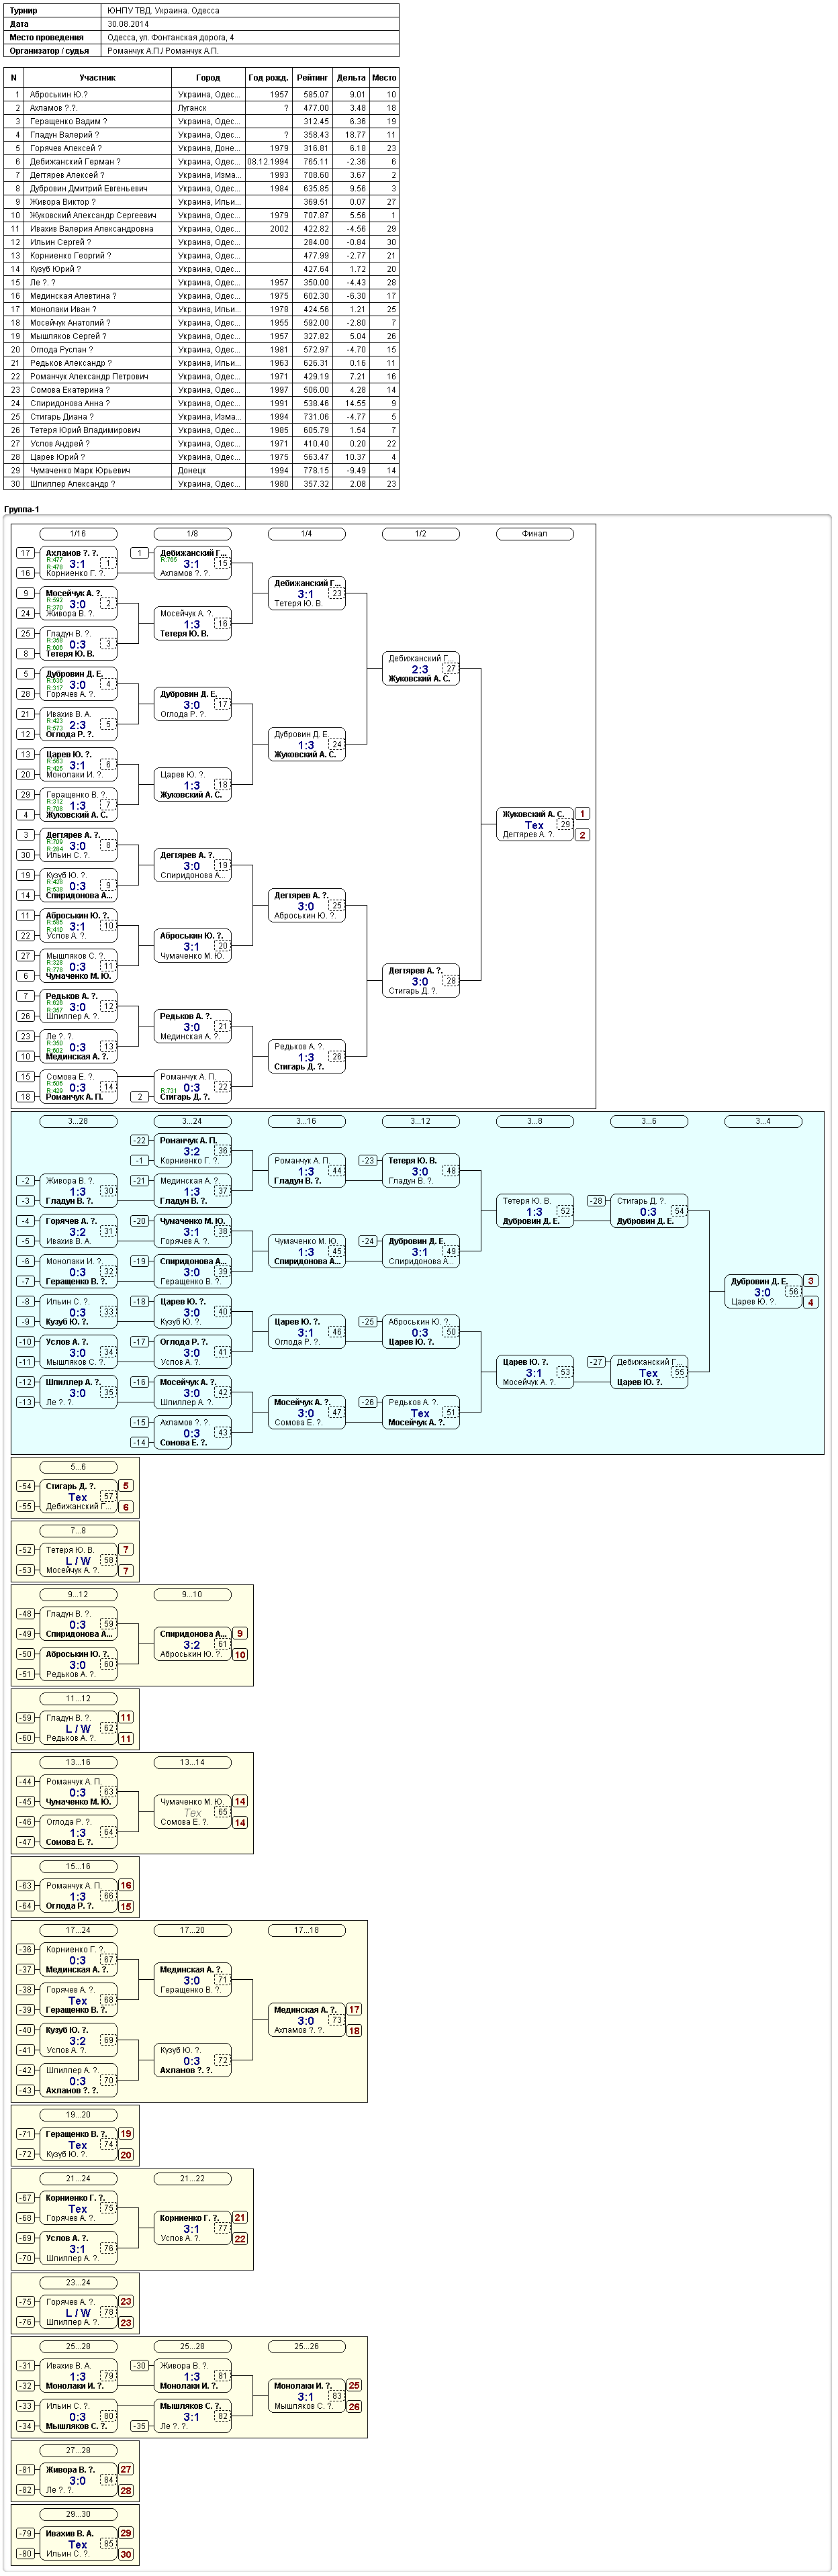Click the 1/4 round label
The image size is (838, 2576).
point(306,534)
